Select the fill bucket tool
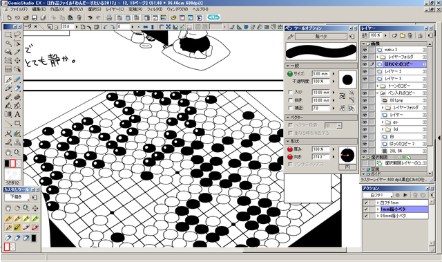This screenshot has height=262, width=442. pyautogui.click(x=8, y=106)
